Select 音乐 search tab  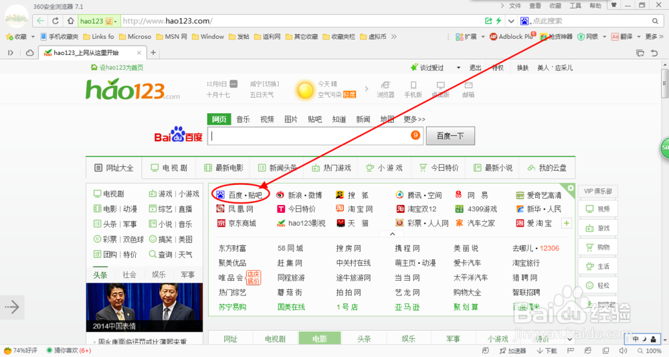(244, 120)
